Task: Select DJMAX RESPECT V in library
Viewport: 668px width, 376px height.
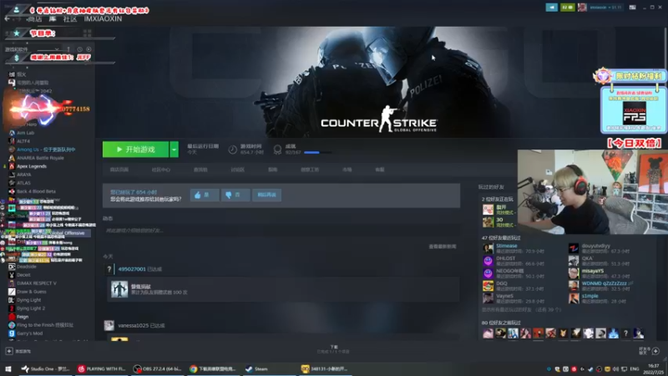Action: click(x=36, y=283)
